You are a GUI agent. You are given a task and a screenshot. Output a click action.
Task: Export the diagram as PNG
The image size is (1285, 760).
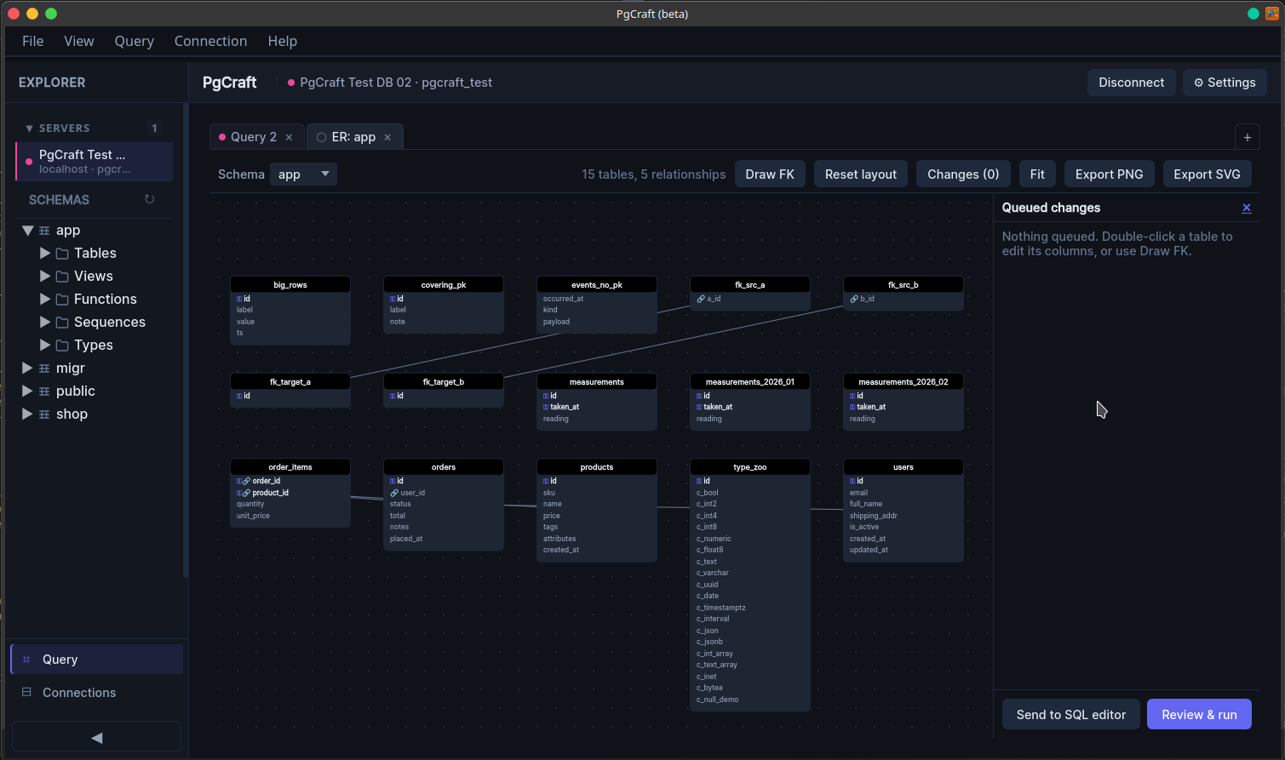1110,174
